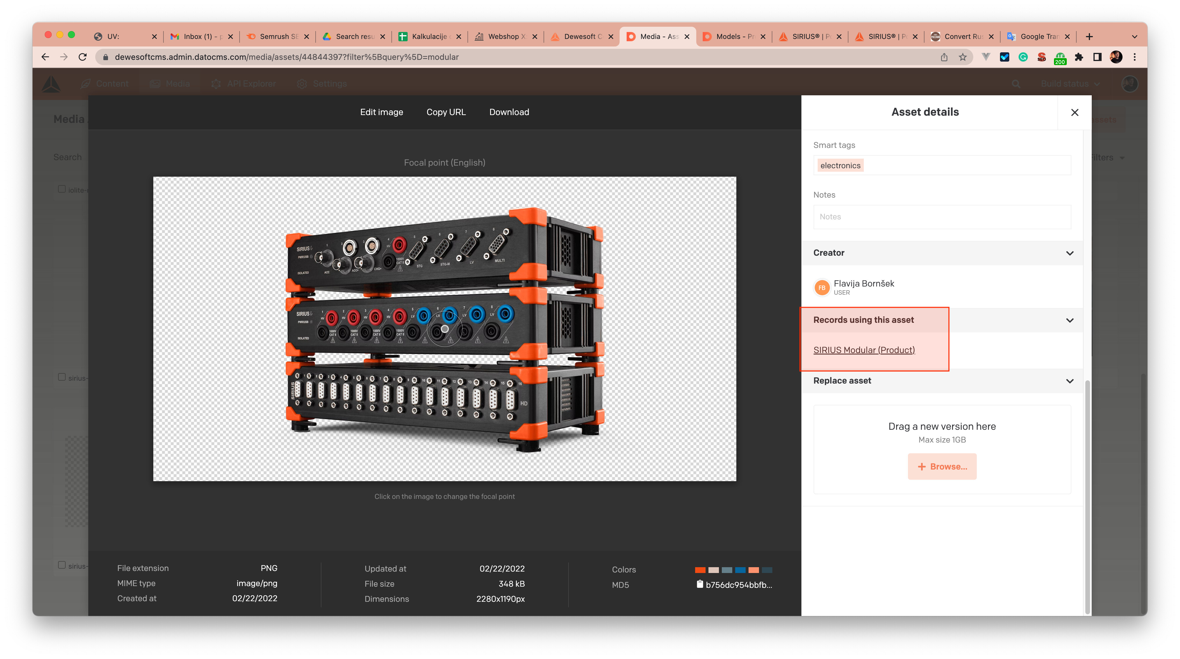Click the site lock icon in address bar
The height and width of the screenshot is (659, 1180).
(x=105, y=57)
